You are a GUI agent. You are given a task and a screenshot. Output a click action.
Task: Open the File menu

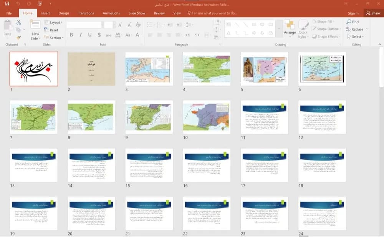click(x=9, y=13)
